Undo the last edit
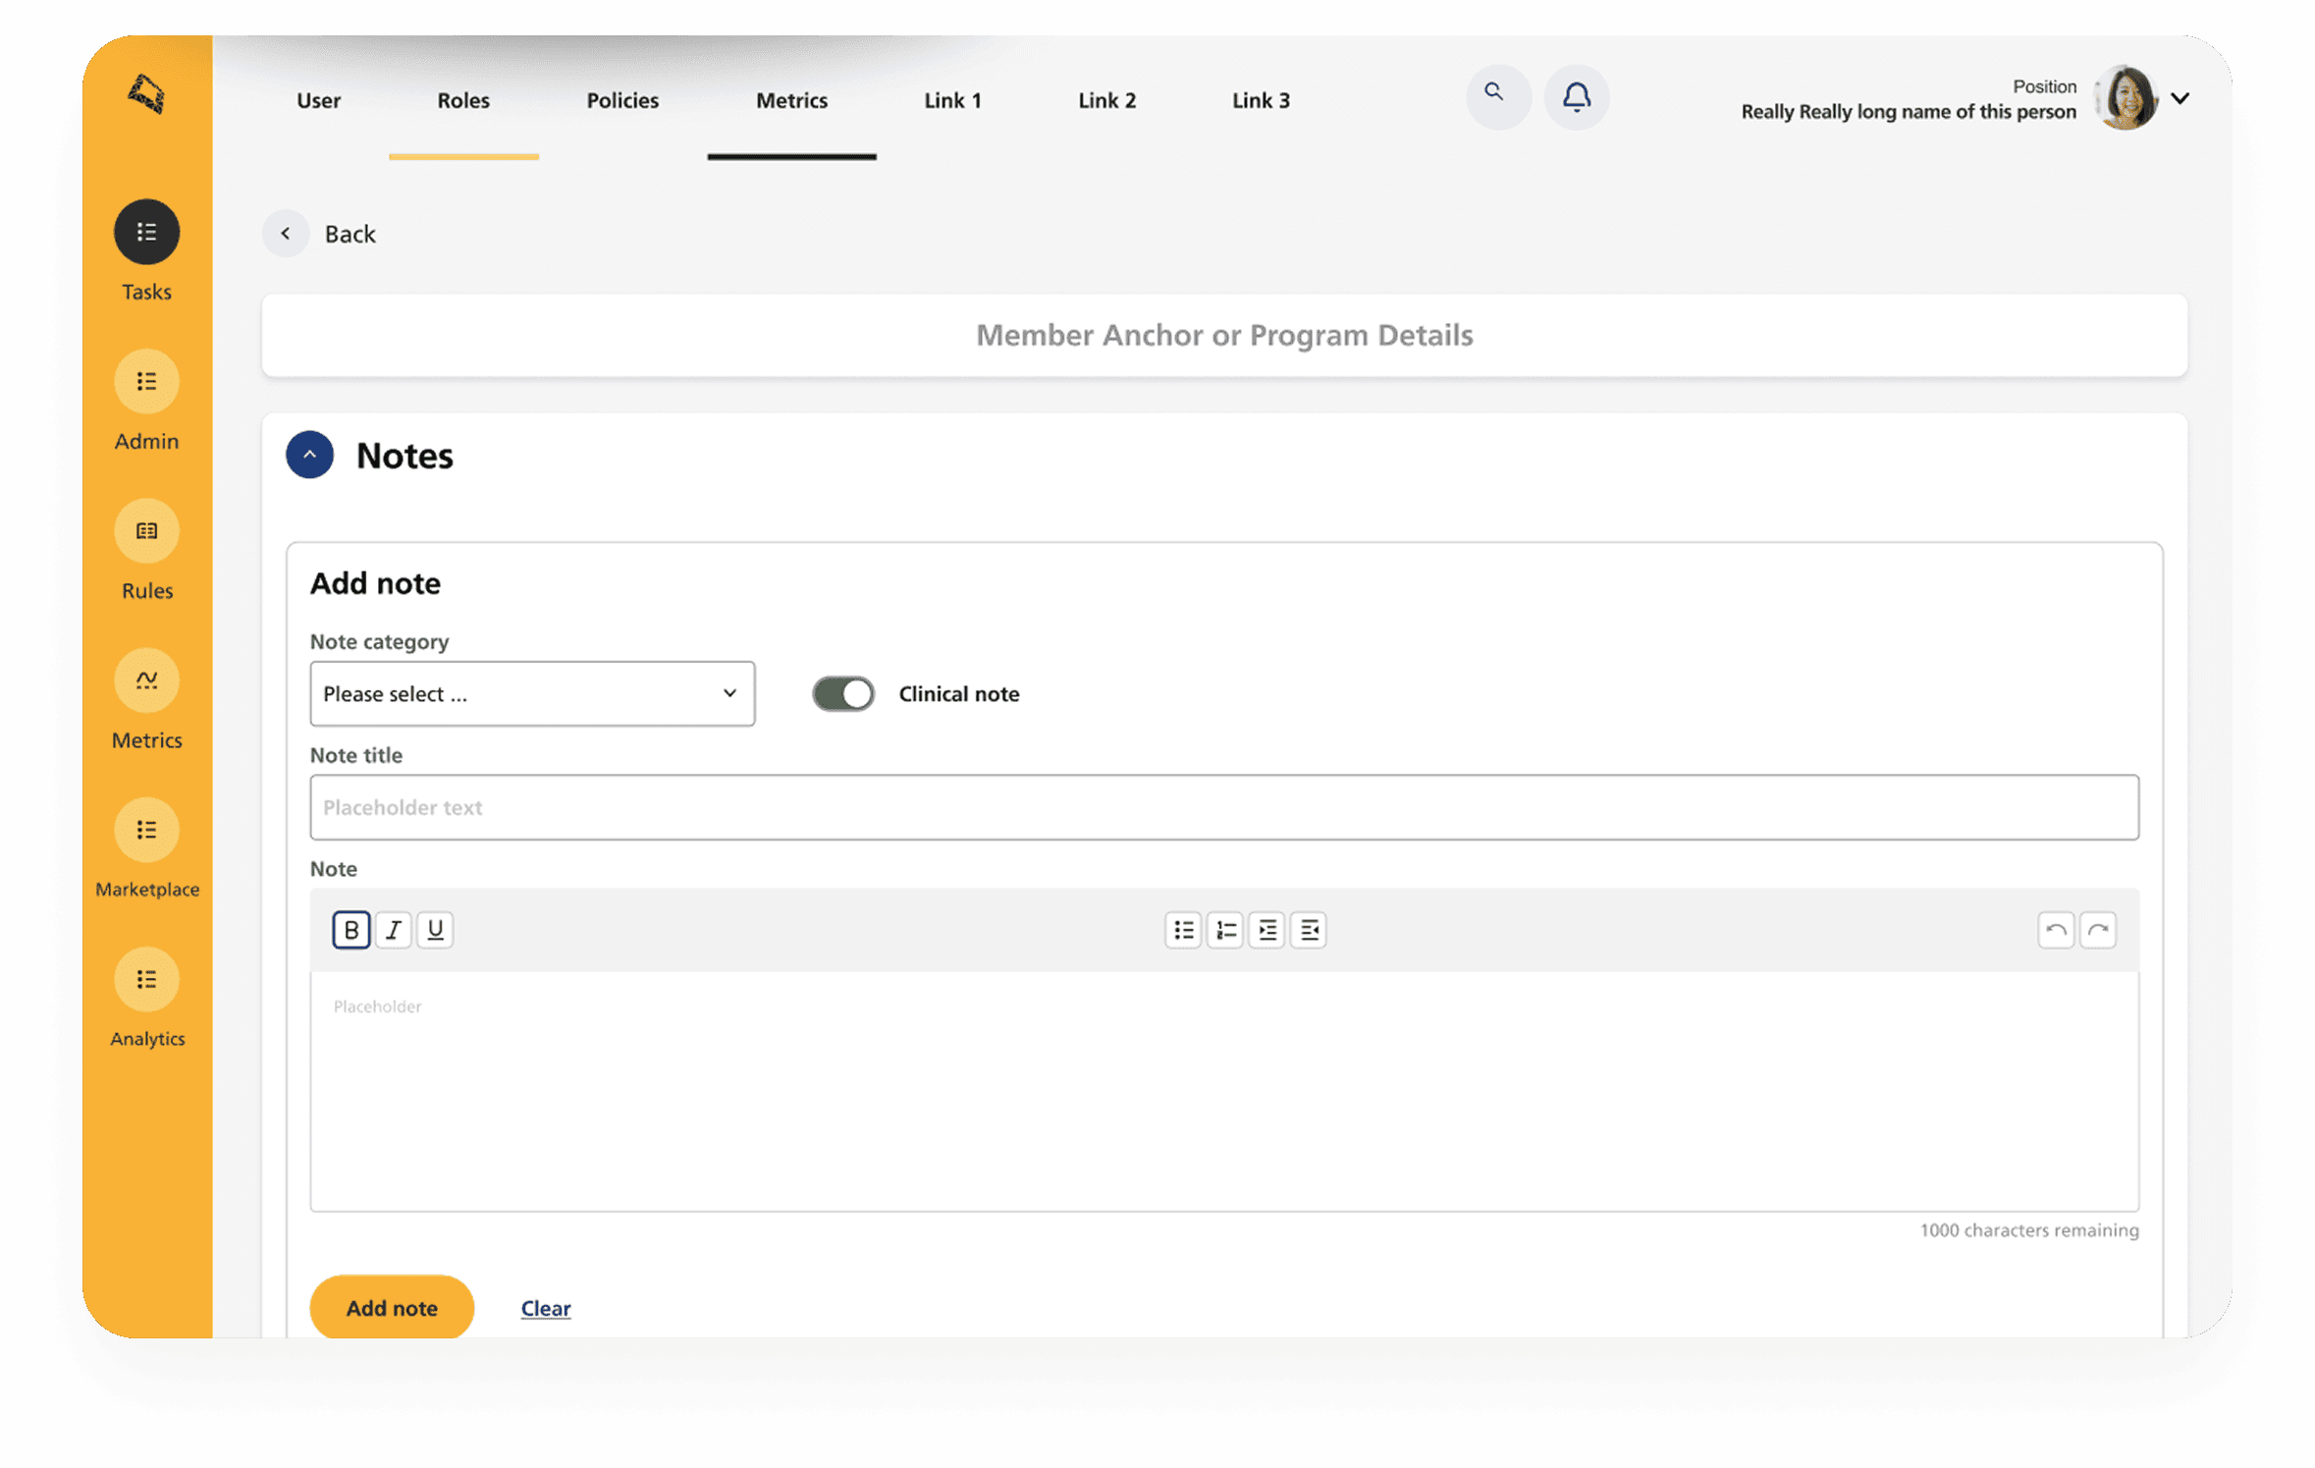The width and height of the screenshot is (2315, 1468). pyautogui.click(x=2056, y=930)
